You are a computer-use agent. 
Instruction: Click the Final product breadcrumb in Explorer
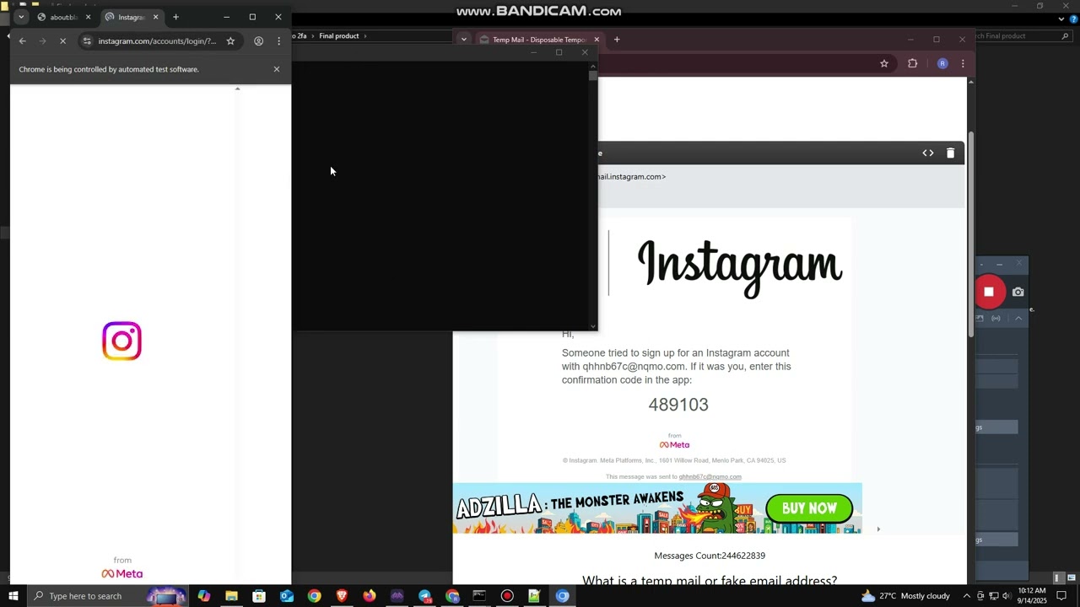[339, 35]
